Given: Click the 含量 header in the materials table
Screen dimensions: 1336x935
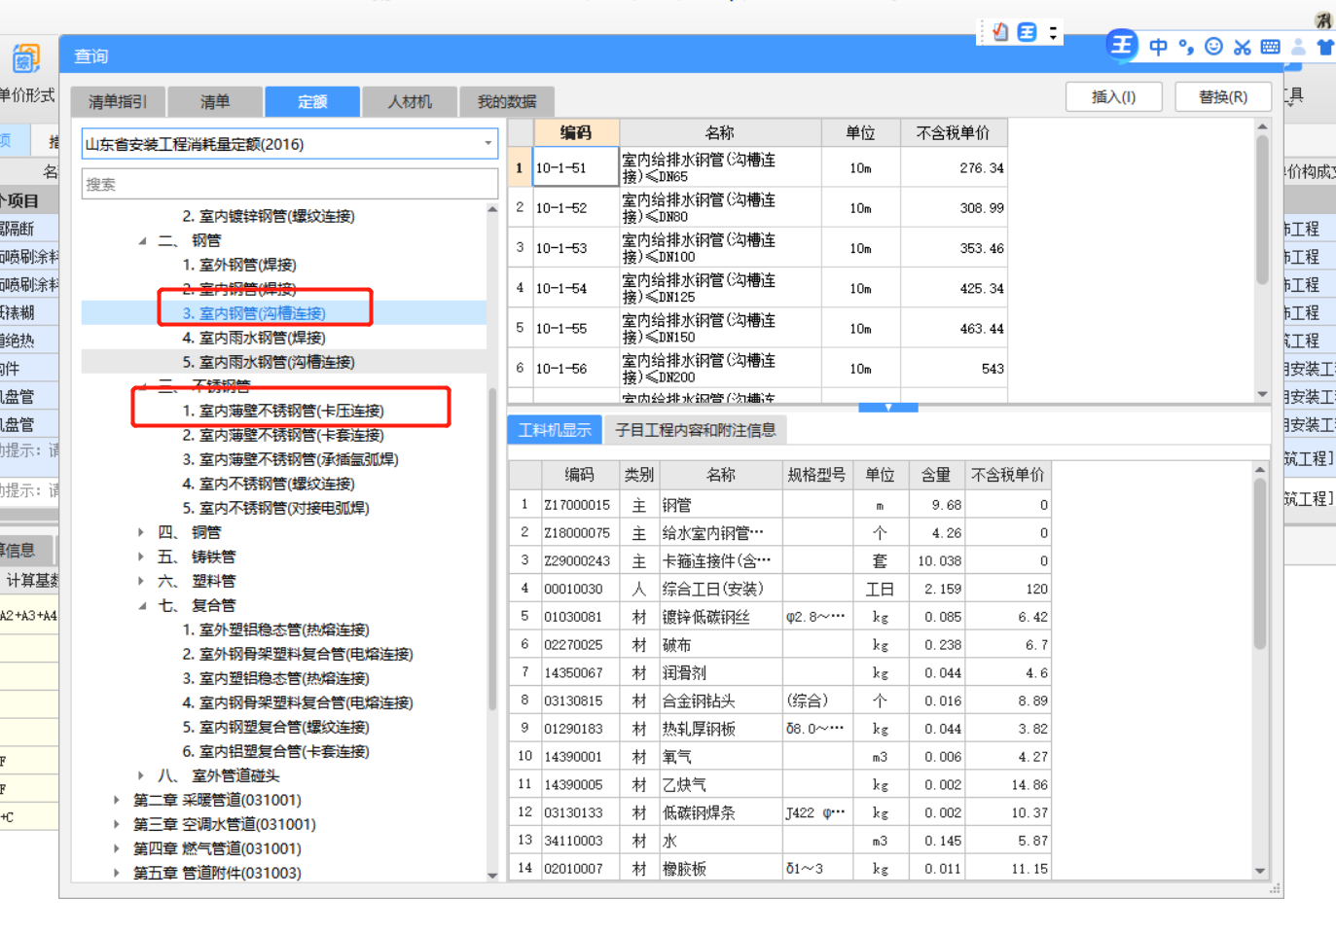Looking at the screenshot, I should pyautogui.click(x=936, y=475).
